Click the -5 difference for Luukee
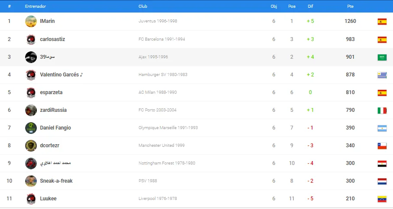Screen dimensions: 393x209 (x=310, y=199)
